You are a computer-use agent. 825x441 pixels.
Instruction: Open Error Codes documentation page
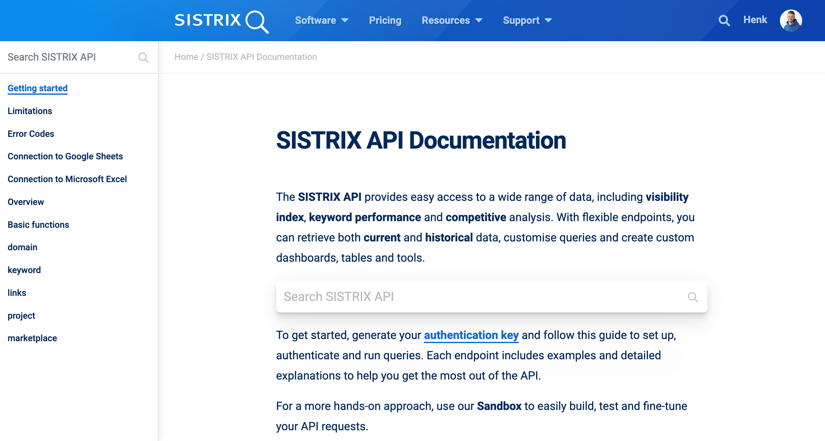click(x=31, y=134)
